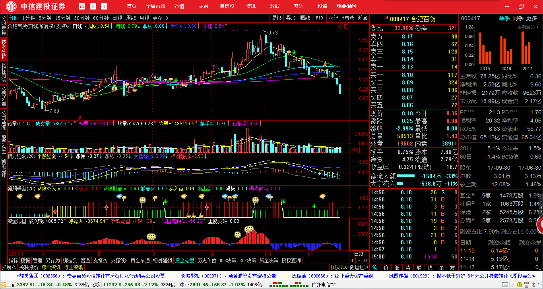Open the 自选股 menu
Viewport: 543px width, 289px height.
(227, 6)
